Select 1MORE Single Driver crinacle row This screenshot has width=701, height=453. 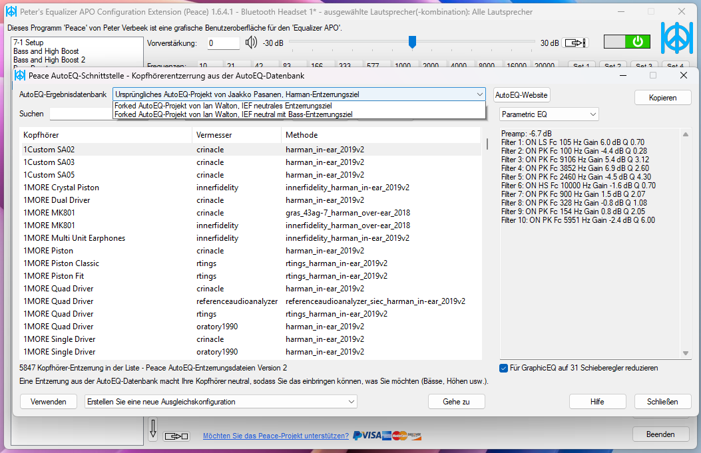[251, 339]
